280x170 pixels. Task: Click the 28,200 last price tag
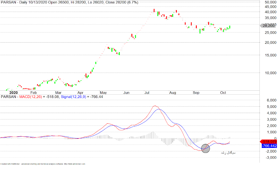269,26
